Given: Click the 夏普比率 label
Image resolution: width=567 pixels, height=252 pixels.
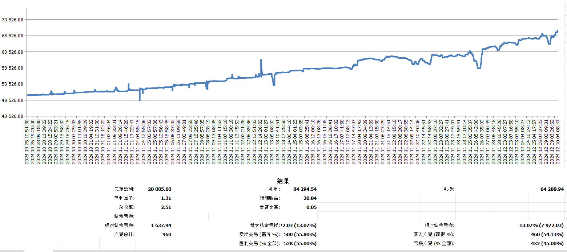Looking at the screenshot, I should (270, 207).
